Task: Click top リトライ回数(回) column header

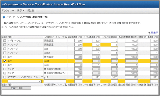Action: [x=109, y=37]
